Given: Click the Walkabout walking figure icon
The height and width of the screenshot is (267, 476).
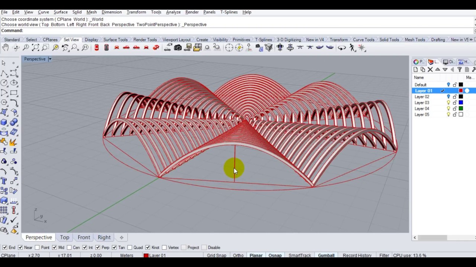Looking at the screenshot, I should click(x=352, y=47).
